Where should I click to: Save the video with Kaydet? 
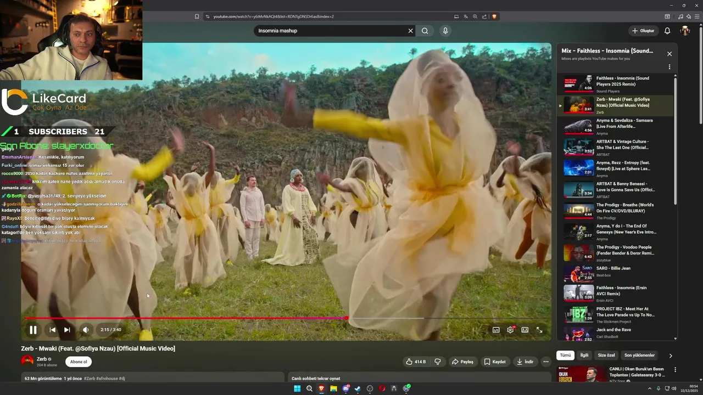495,362
